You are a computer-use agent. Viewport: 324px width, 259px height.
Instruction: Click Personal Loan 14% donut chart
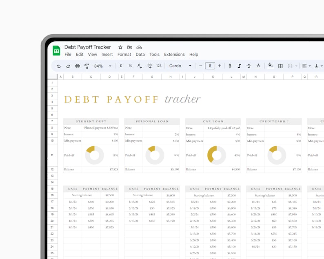[155, 155]
